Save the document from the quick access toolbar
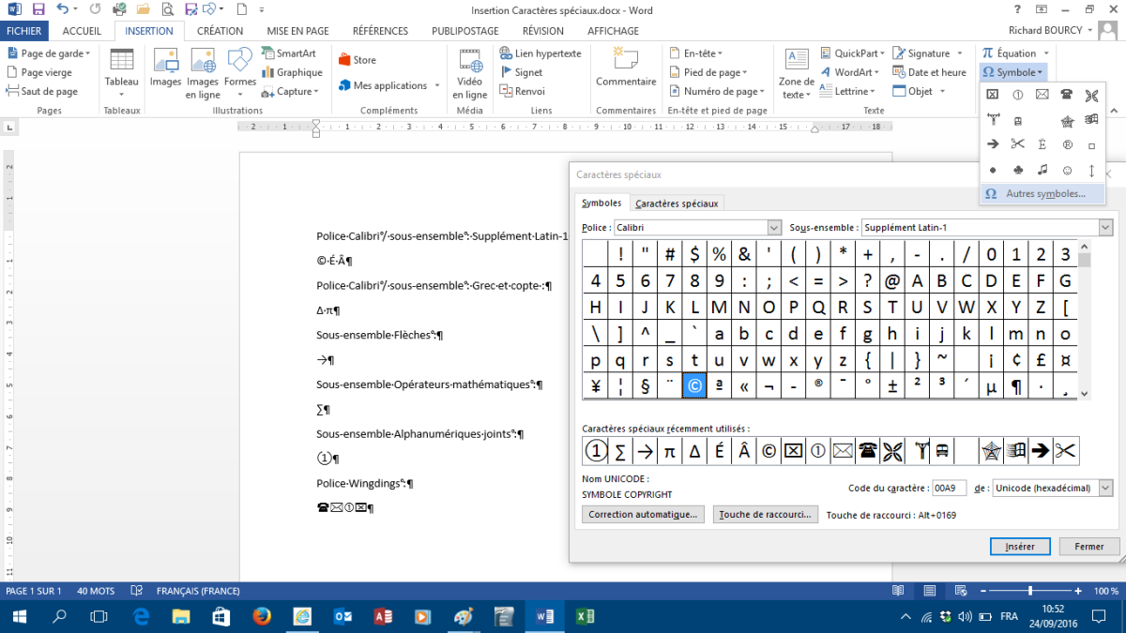Image resolution: width=1126 pixels, height=633 pixels. (38, 9)
